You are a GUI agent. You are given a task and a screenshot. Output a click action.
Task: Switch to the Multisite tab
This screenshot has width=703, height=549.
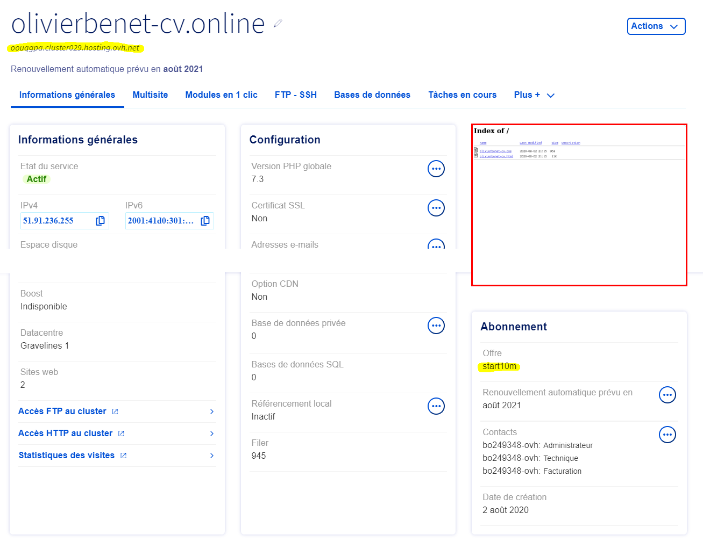(x=150, y=95)
